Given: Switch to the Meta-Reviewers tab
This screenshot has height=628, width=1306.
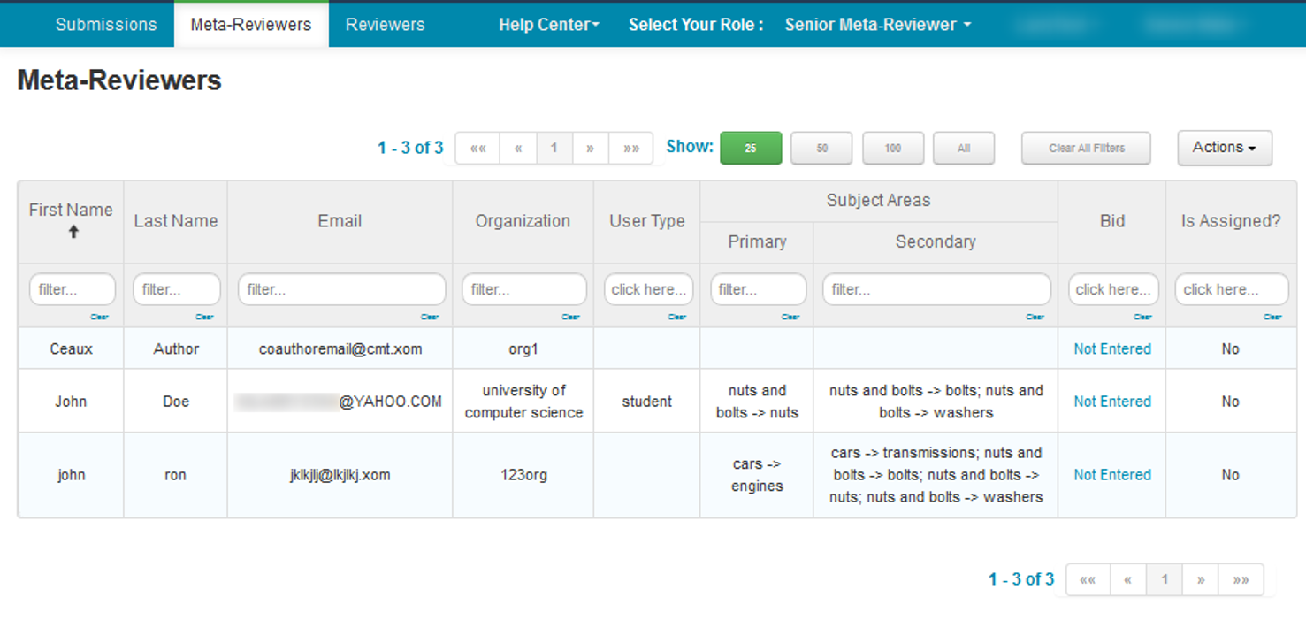Looking at the screenshot, I should click(251, 25).
